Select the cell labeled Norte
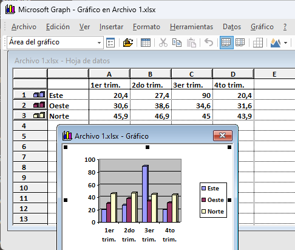This screenshot has width=295, height=250. [69, 116]
